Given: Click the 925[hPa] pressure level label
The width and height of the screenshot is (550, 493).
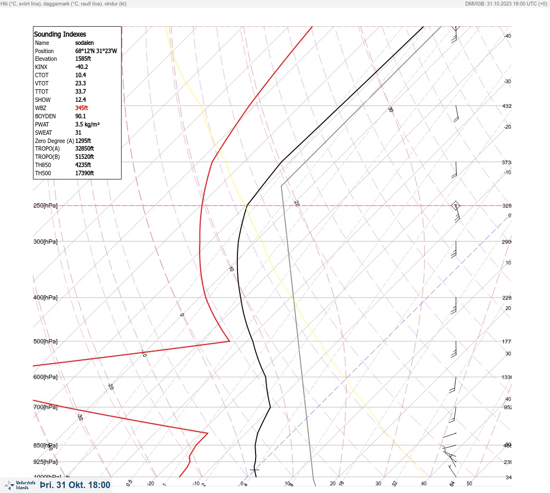Looking at the screenshot, I should point(46,462).
